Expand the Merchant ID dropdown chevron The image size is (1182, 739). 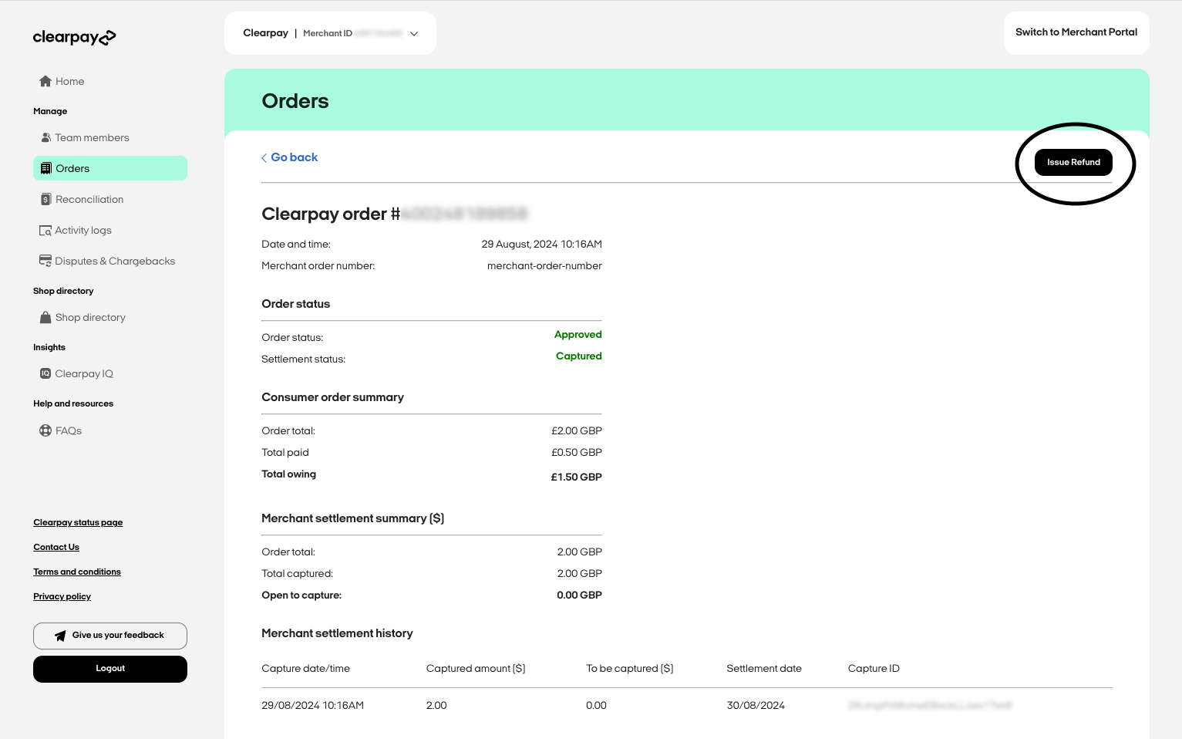(414, 34)
